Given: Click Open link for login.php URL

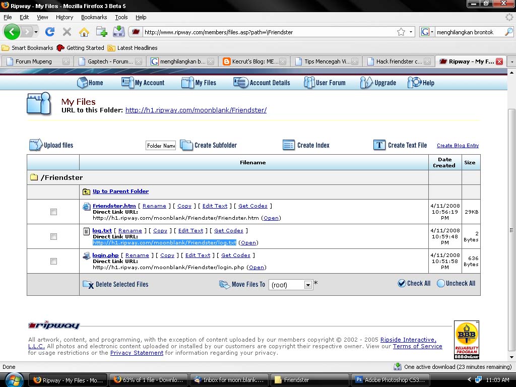Looking at the screenshot, I should click(x=256, y=268).
